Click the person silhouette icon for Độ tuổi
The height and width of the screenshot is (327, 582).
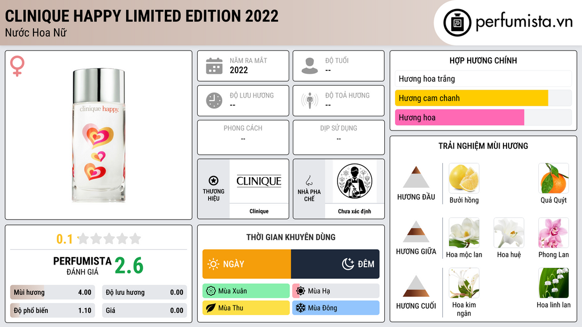coord(310,66)
